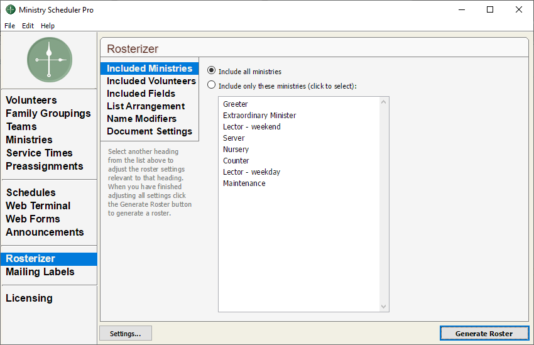Open the Edit menu
Viewport: 534px width, 345px height.
(28, 26)
